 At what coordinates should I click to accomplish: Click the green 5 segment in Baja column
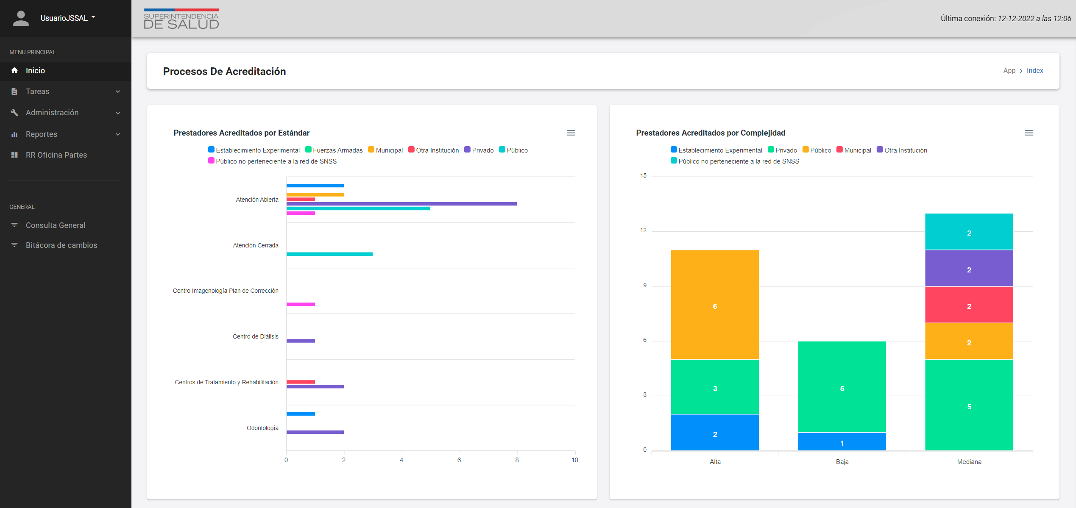click(x=842, y=387)
